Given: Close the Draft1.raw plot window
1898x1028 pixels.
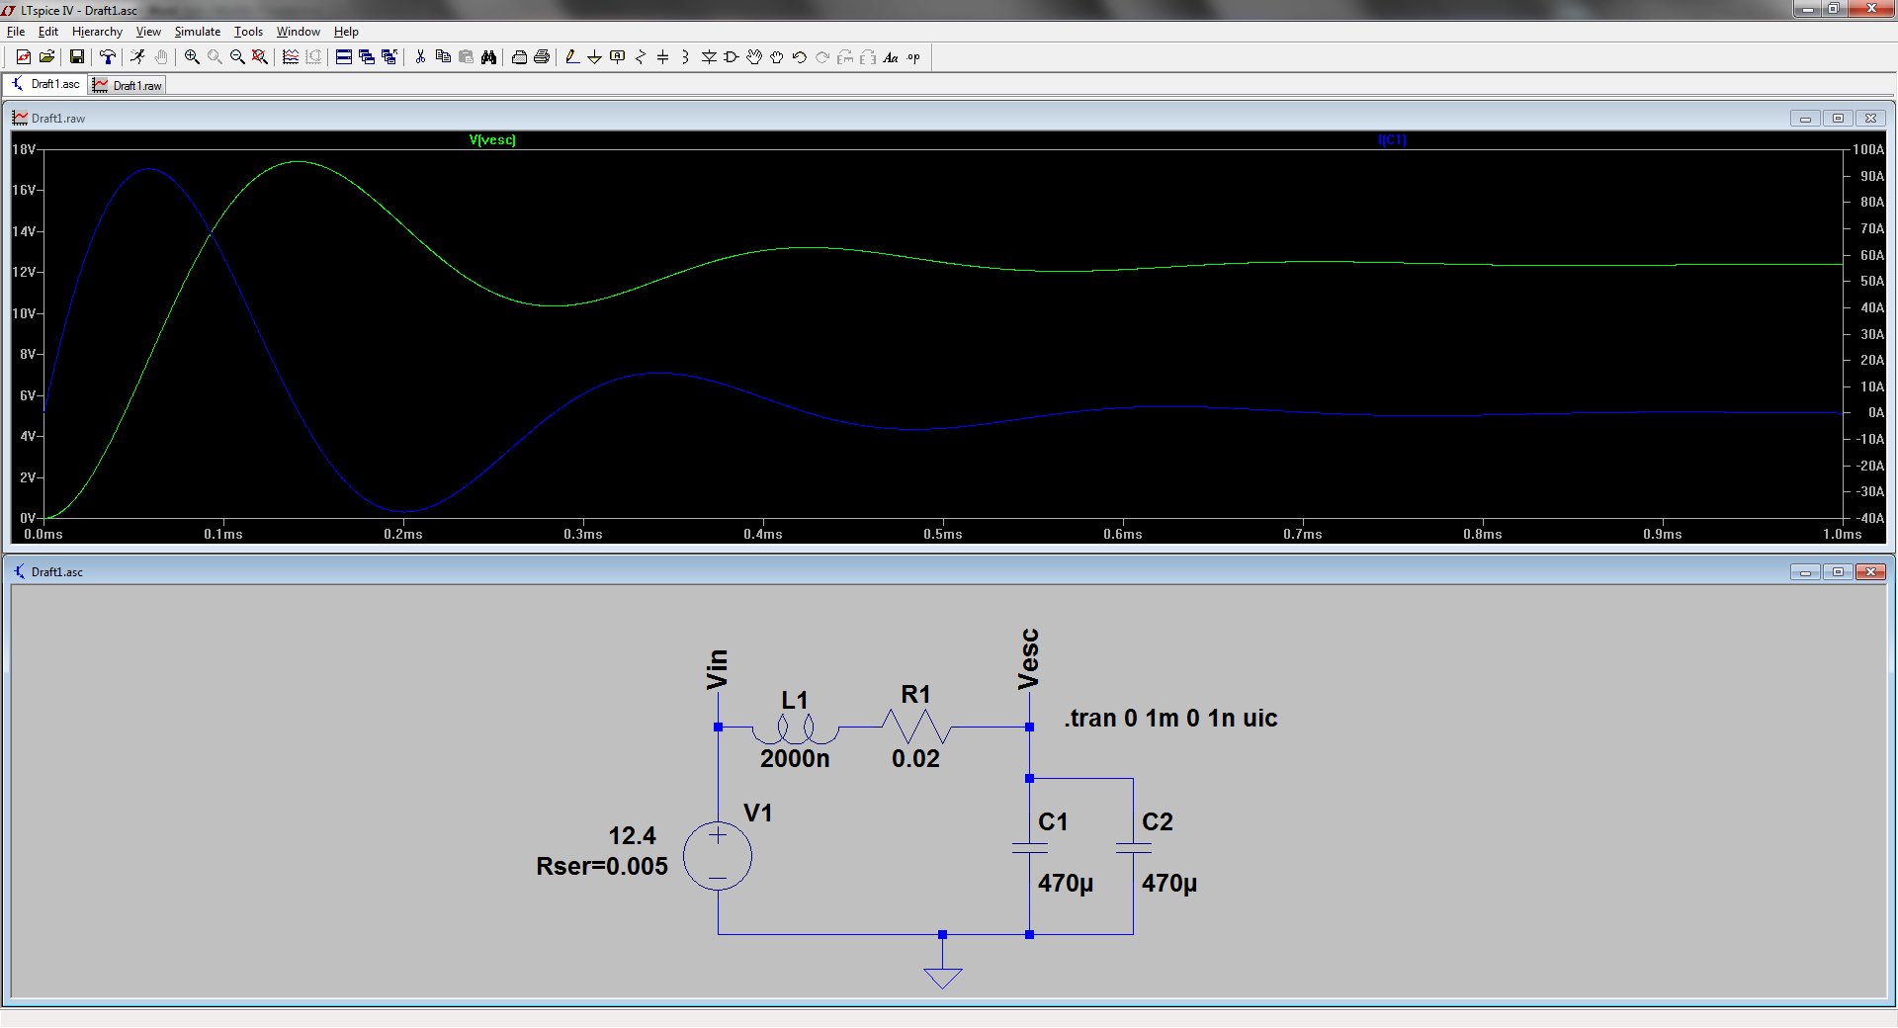Looking at the screenshot, I should pyautogui.click(x=1870, y=119).
